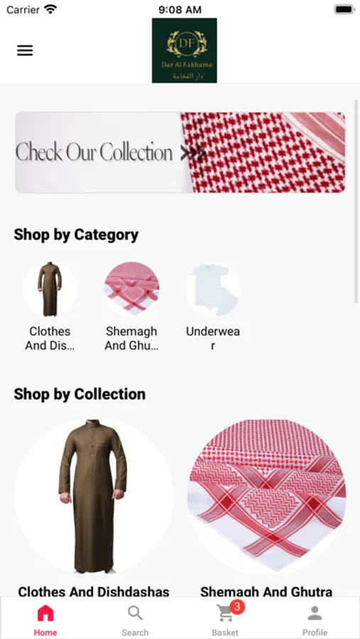Image resolution: width=360 pixels, height=639 pixels.
Task: Select the Underwear category circle
Action: pos(213,290)
